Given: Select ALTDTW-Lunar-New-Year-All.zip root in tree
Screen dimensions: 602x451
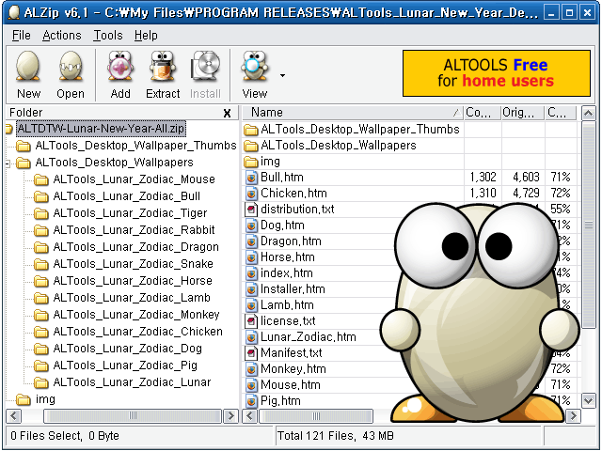Looking at the screenshot, I should [101, 129].
